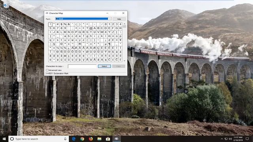Click the scroll up arrow of character grid

click(125, 24)
